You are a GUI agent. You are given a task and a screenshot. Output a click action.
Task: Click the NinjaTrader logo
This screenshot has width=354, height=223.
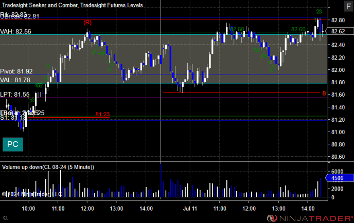(310, 218)
